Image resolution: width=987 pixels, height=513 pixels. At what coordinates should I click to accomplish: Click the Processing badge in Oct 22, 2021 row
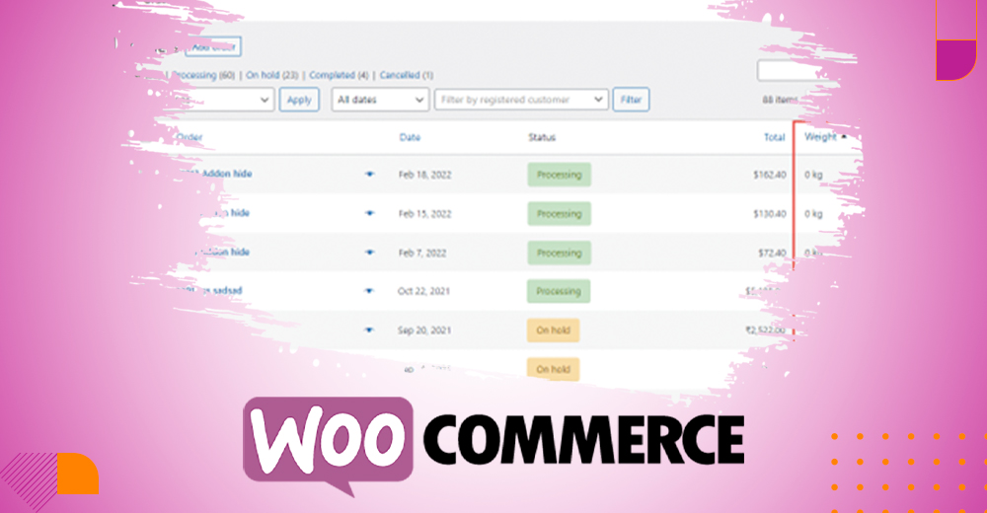(x=559, y=291)
